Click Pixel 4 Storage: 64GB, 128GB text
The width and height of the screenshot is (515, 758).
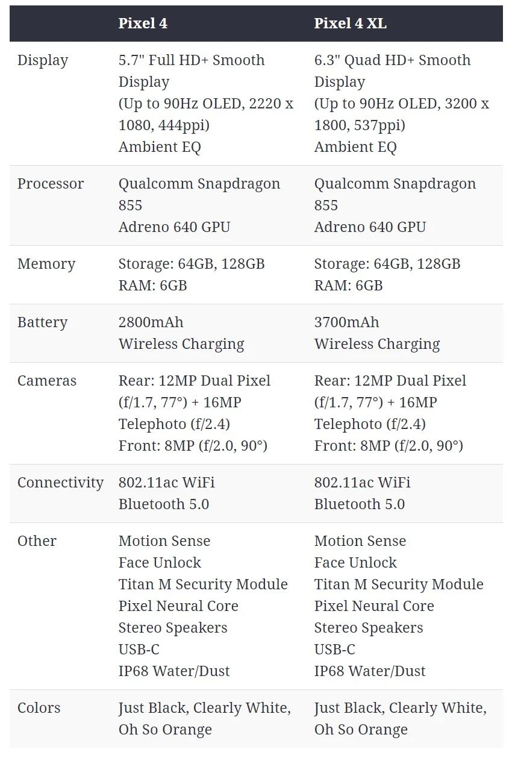tap(192, 264)
